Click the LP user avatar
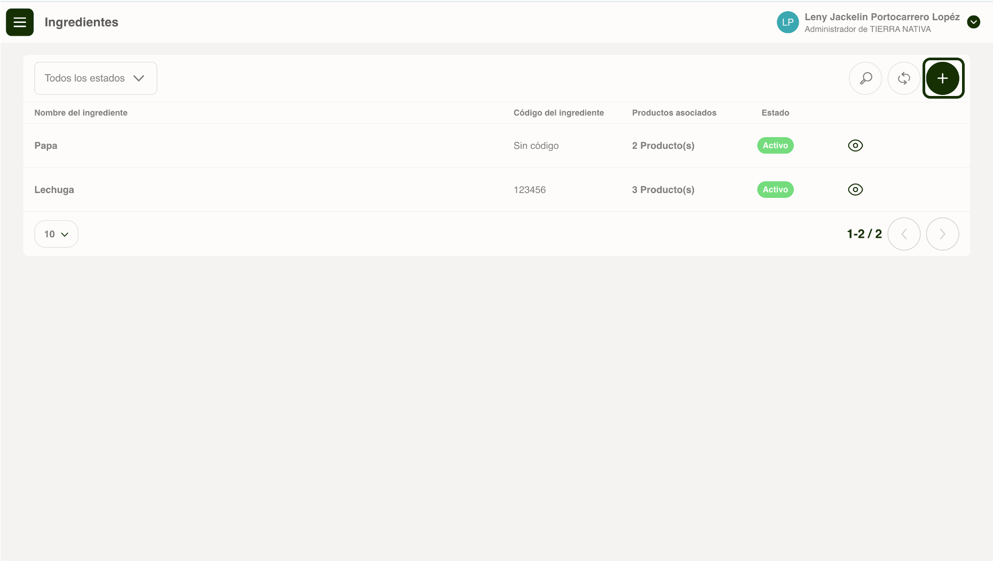993x561 pixels. click(787, 22)
